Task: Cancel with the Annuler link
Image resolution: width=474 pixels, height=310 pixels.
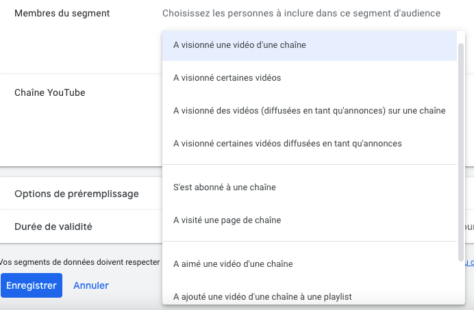Action: click(91, 285)
